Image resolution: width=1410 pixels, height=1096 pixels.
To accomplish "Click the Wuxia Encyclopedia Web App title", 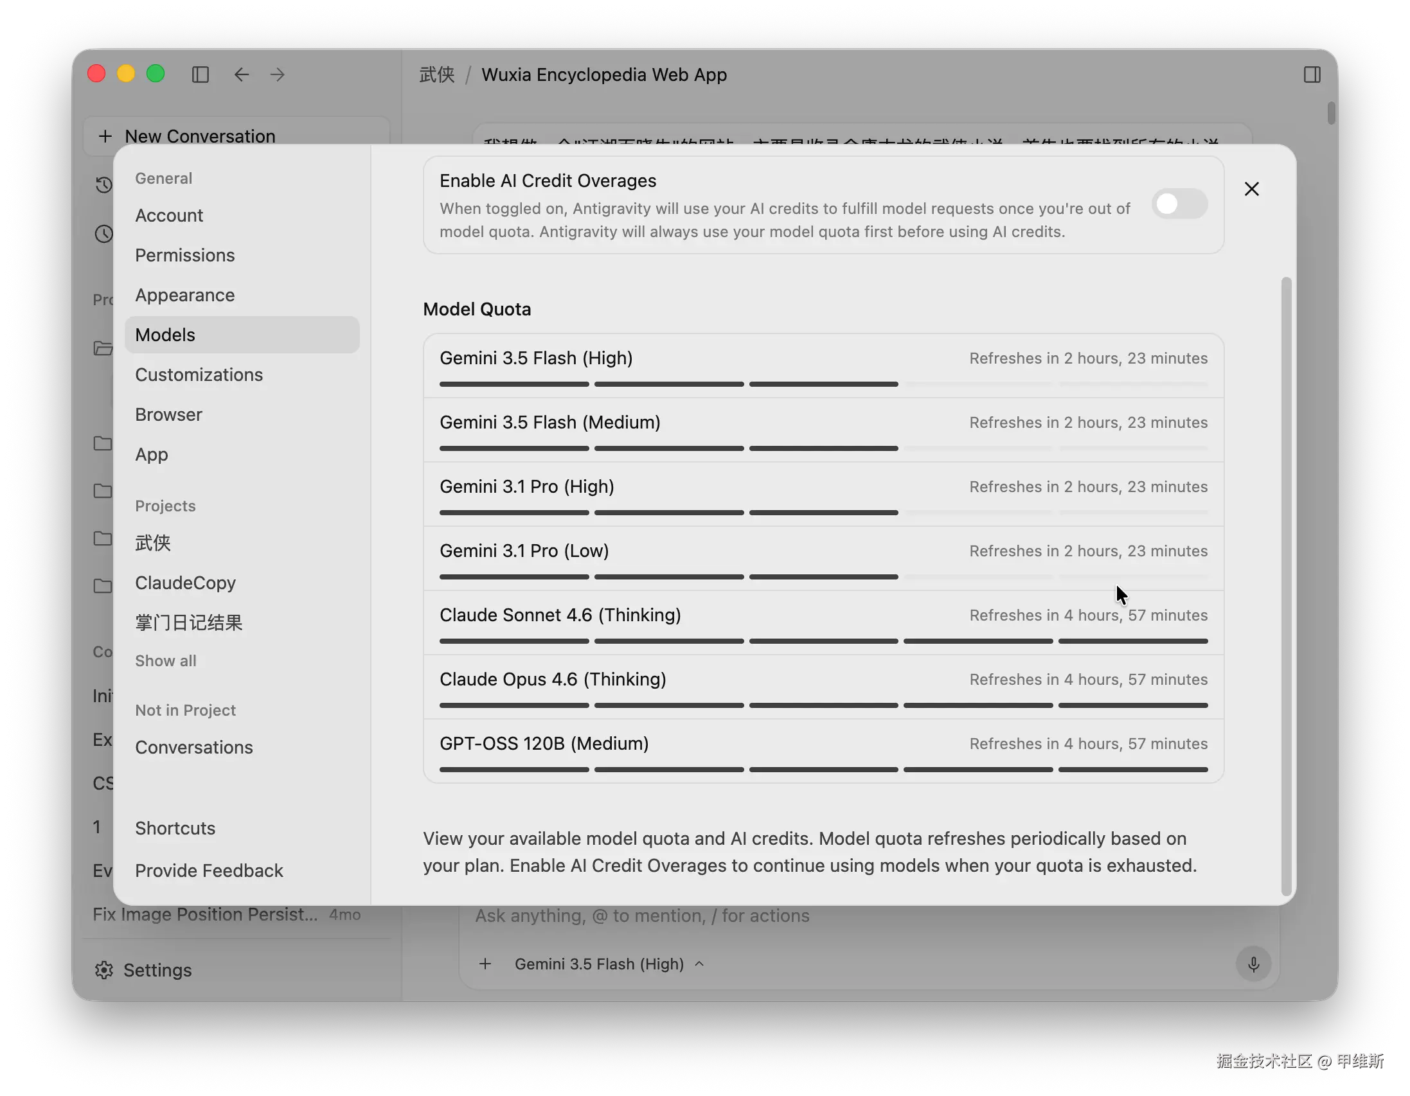I will click(x=604, y=75).
